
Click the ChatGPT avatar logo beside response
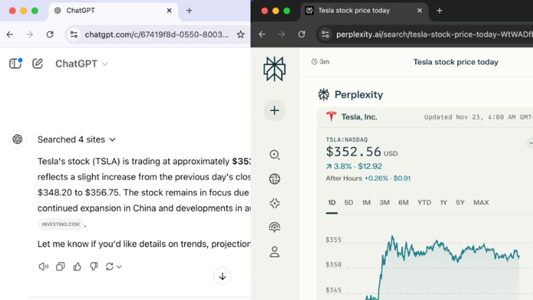(17, 139)
